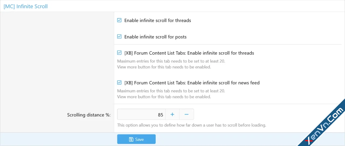Image resolution: width=345 pixels, height=146 pixels.
Task: Click the floppy disk icon on Save
Action: point(131,139)
